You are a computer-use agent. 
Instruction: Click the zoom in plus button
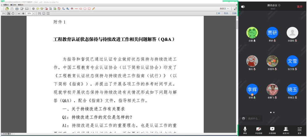pyautogui.click(x=23, y=14)
